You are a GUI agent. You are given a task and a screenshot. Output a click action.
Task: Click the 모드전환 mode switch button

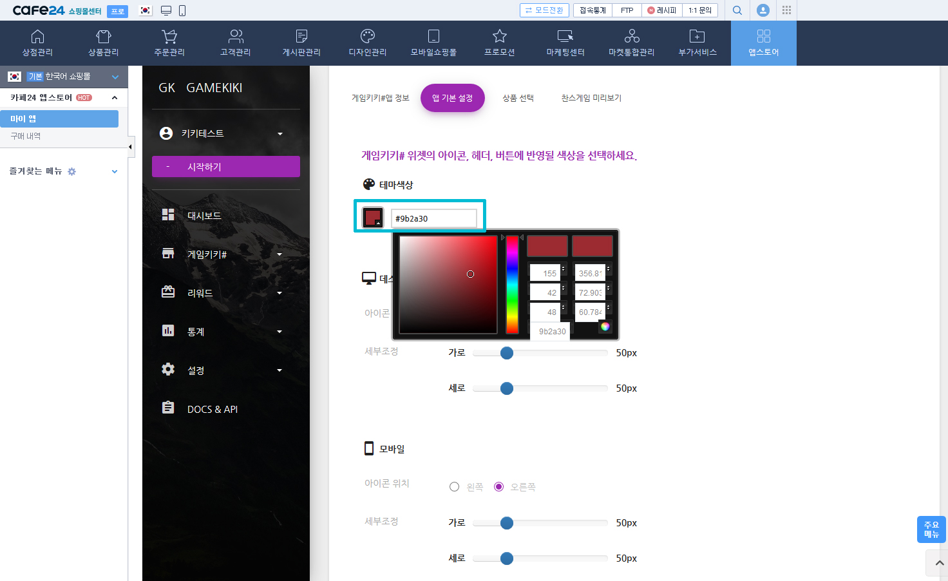coord(544,10)
